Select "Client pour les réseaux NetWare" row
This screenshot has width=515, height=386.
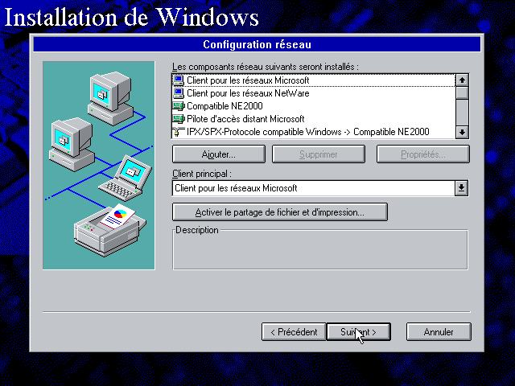(x=314, y=93)
